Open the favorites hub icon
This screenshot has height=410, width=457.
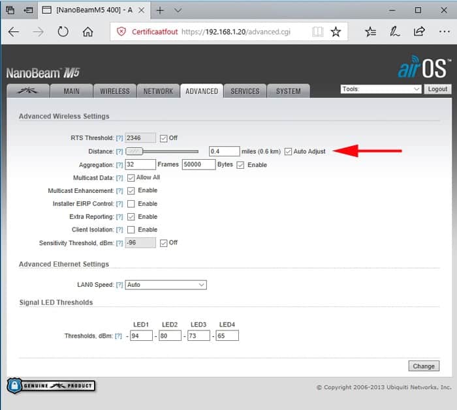(370, 31)
